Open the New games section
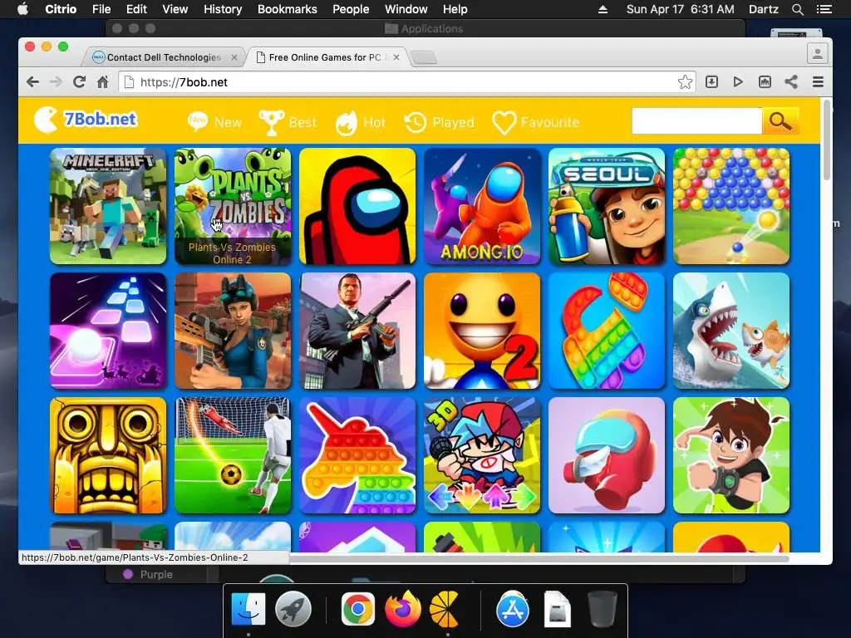 [x=215, y=121]
